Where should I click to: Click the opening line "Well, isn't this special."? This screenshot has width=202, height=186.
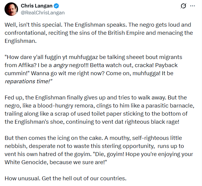coord(34,25)
